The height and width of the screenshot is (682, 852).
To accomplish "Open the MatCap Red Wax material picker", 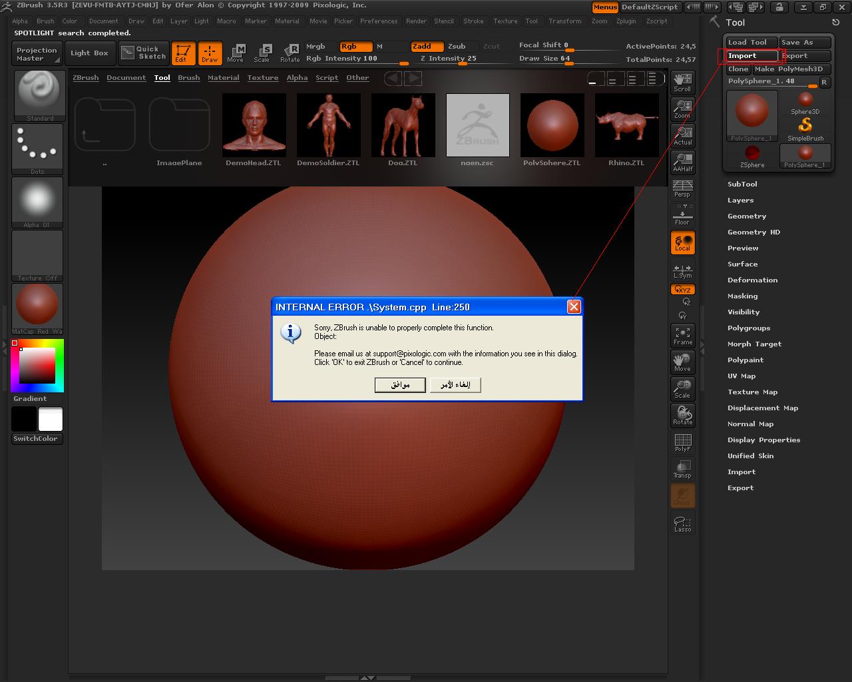I will 37,309.
